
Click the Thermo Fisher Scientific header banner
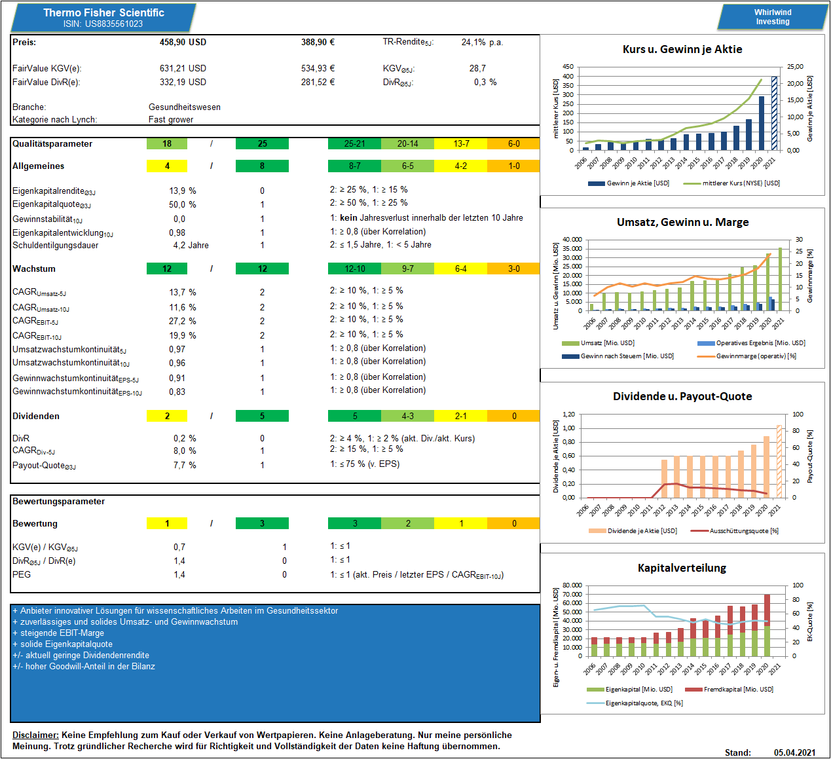[x=103, y=18]
